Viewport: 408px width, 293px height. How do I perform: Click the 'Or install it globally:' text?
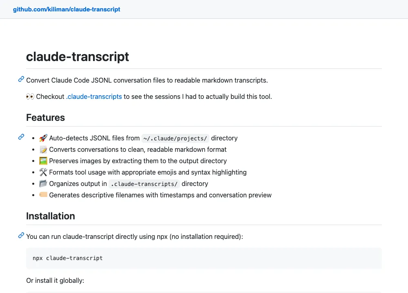pyautogui.click(x=55, y=280)
